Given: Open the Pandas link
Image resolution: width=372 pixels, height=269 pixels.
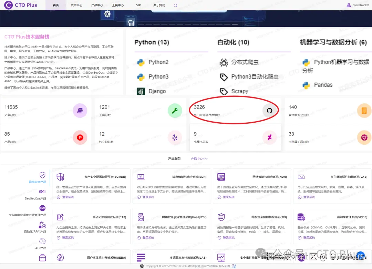Looking at the screenshot, I should [323, 85].
